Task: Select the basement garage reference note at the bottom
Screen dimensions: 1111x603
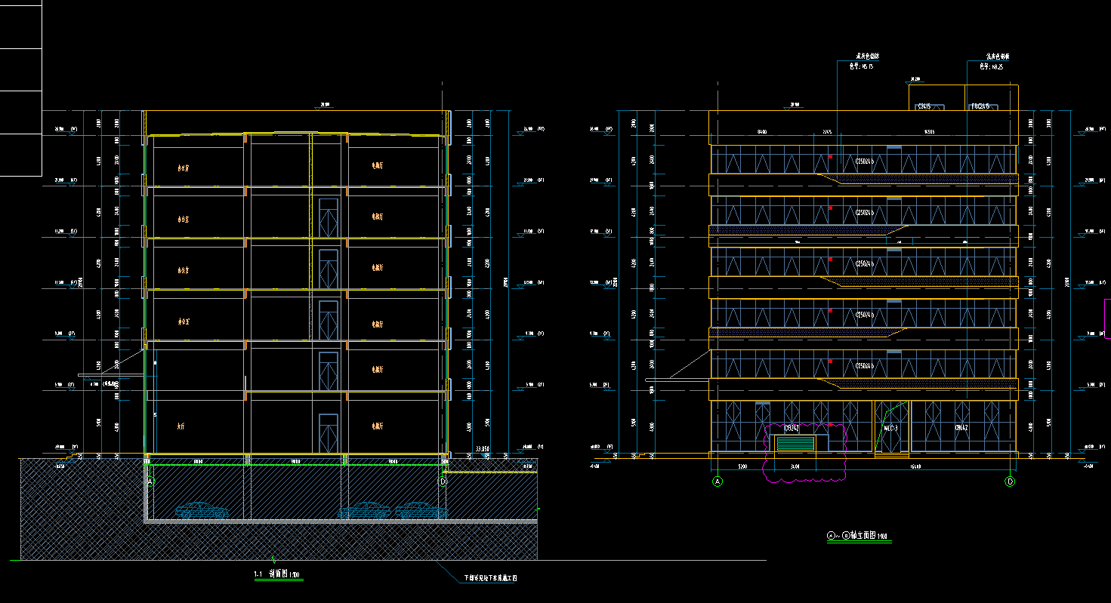Action: click(490, 579)
